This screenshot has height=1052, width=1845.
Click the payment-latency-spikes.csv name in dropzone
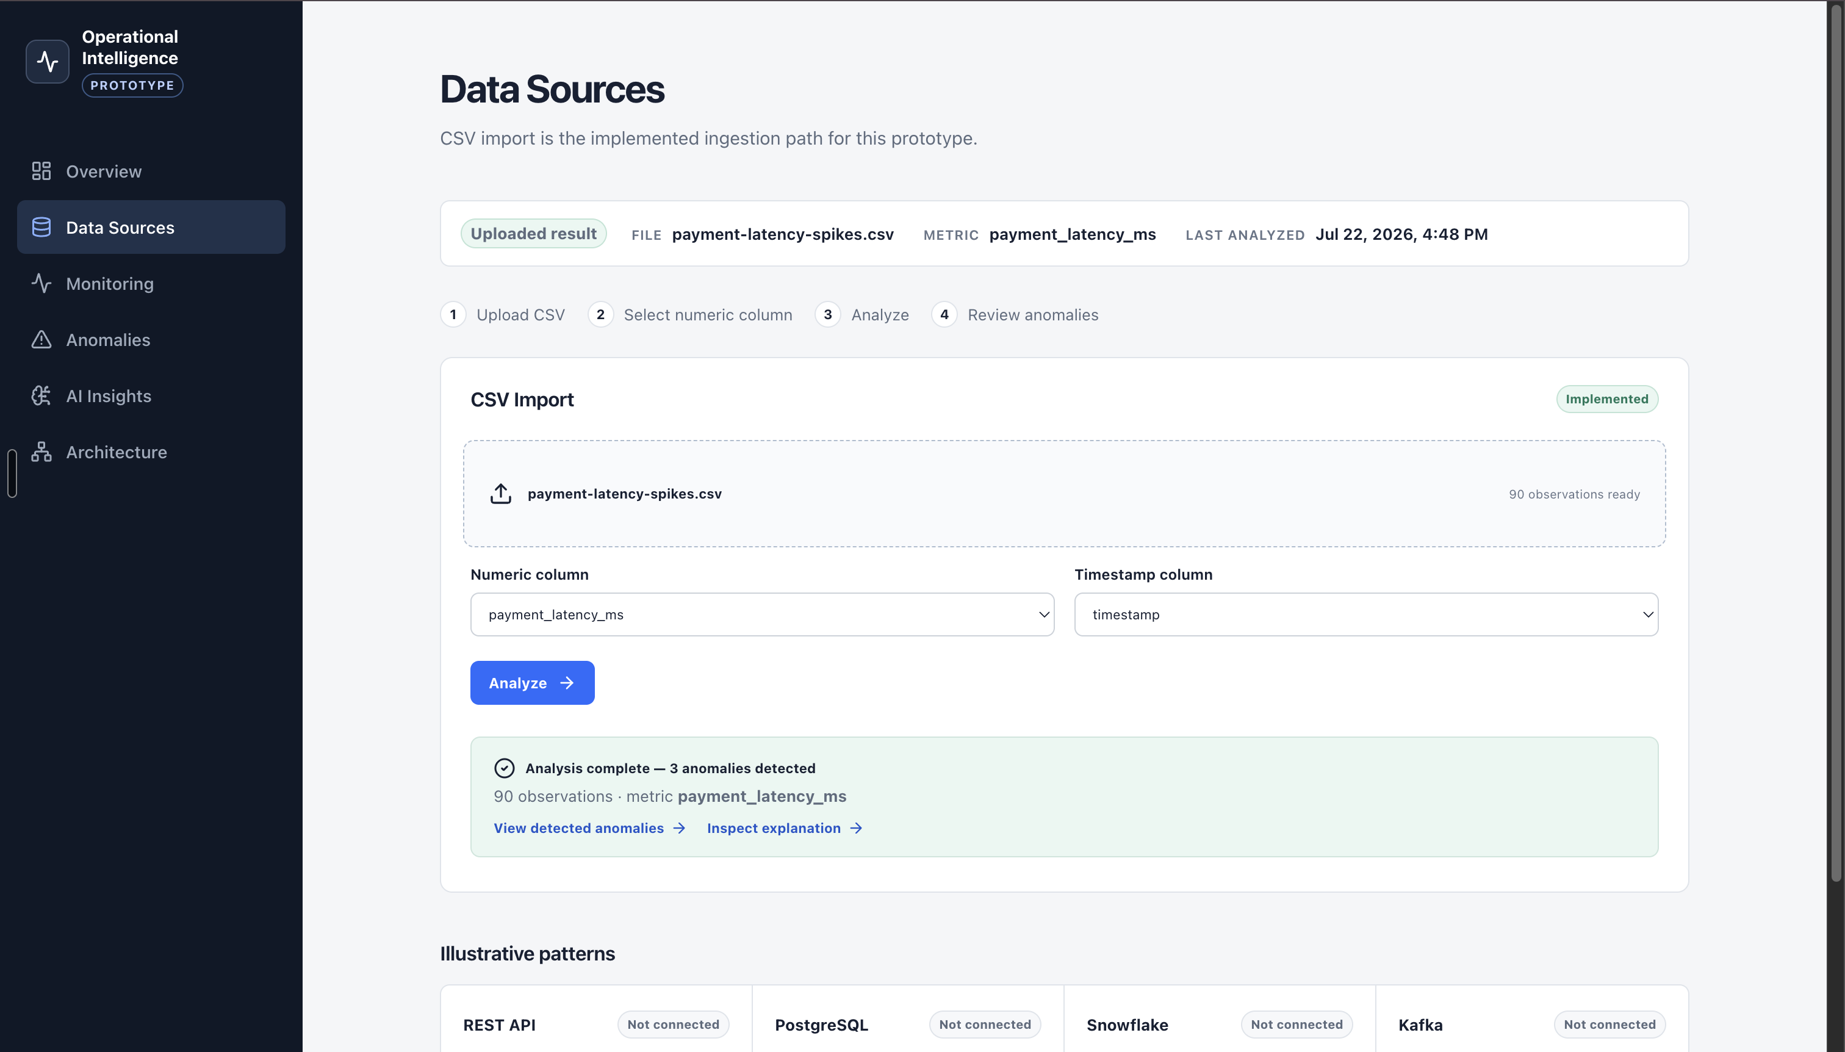624,494
